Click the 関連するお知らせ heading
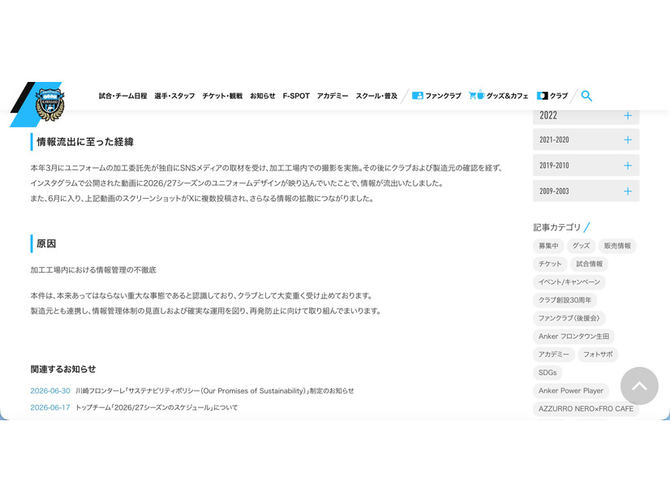This screenshot has width=670, height=503. [63, 369]
